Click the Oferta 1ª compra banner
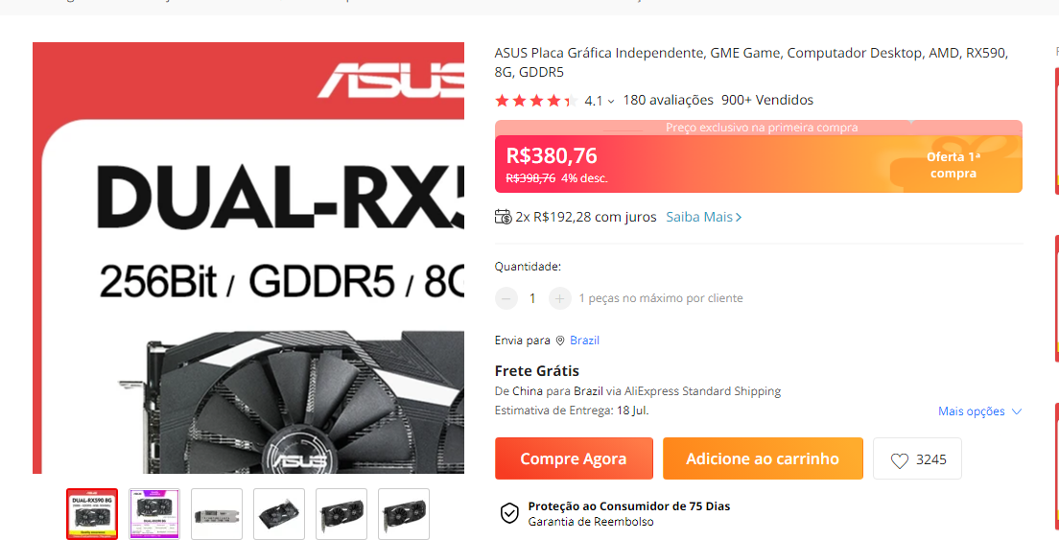This screenshot has width=1059, height=540. pos(953,165)
